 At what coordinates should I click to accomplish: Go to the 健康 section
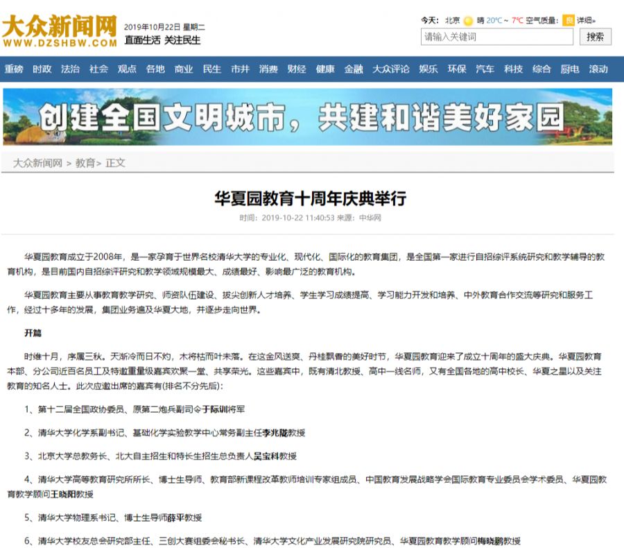coord(325,69)
